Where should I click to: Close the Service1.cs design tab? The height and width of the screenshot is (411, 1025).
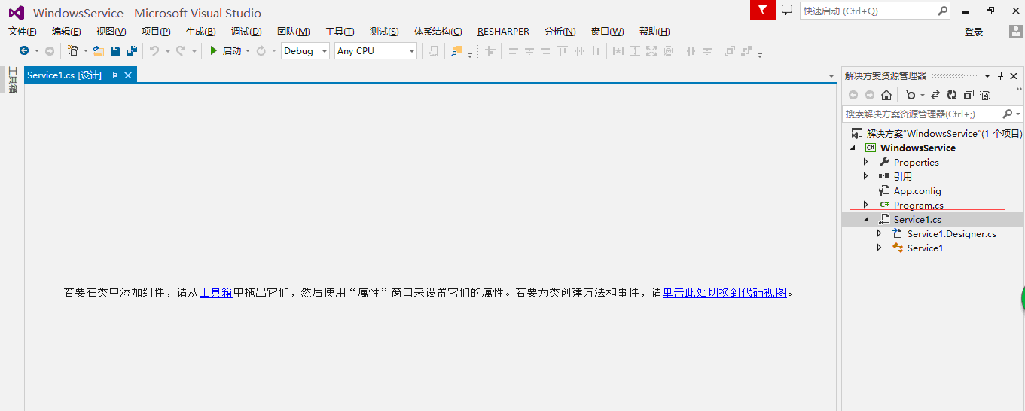click(x=128, y=75)
